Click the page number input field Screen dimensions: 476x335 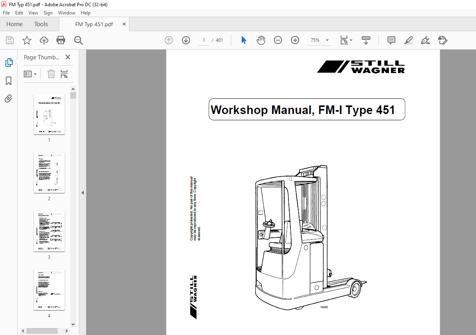pos(204,40)
